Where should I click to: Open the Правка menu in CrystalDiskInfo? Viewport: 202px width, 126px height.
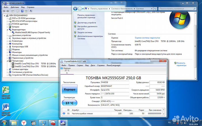[71, 65]
